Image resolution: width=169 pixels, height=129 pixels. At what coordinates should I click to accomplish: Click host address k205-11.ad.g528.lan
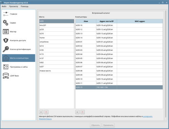tap(106, 83)
